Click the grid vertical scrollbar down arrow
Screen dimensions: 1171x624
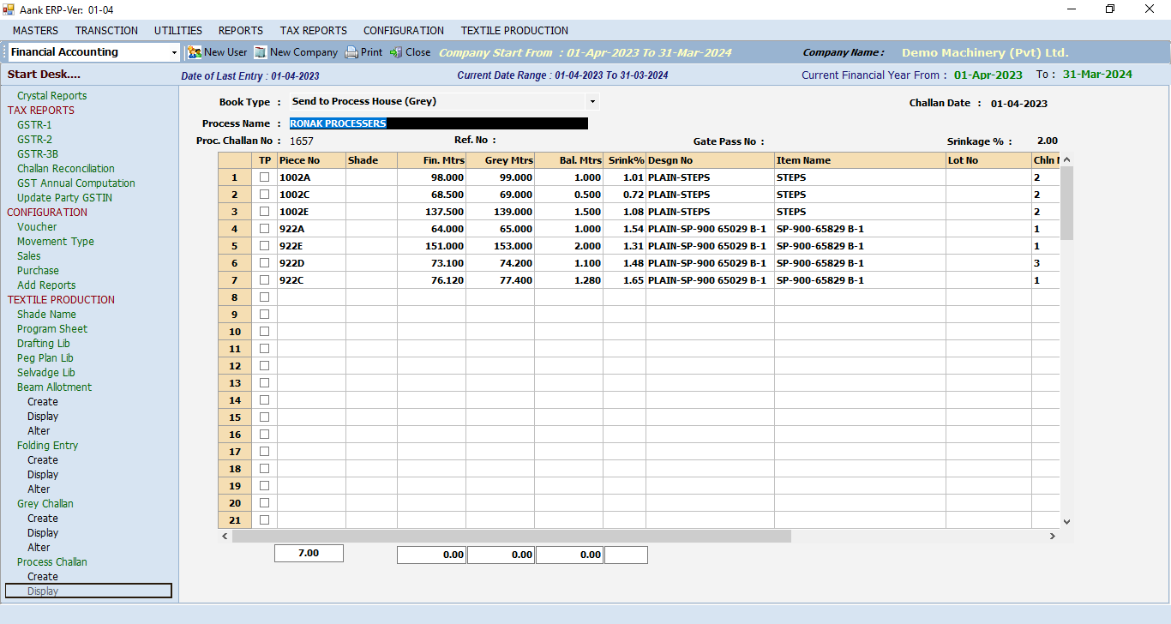tap(1066, 521)
